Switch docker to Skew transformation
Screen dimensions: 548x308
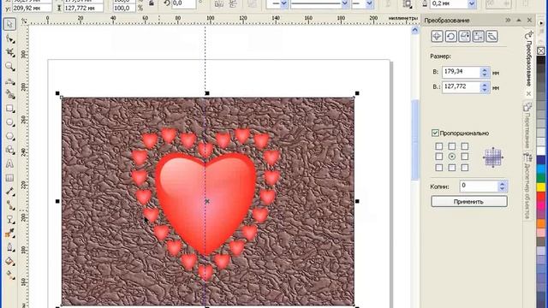(491, 36)
